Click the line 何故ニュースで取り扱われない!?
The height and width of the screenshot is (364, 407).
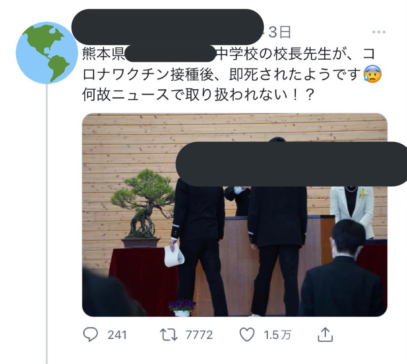tap(199, 95)
